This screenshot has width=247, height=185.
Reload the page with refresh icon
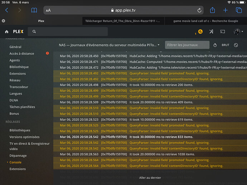199,10
